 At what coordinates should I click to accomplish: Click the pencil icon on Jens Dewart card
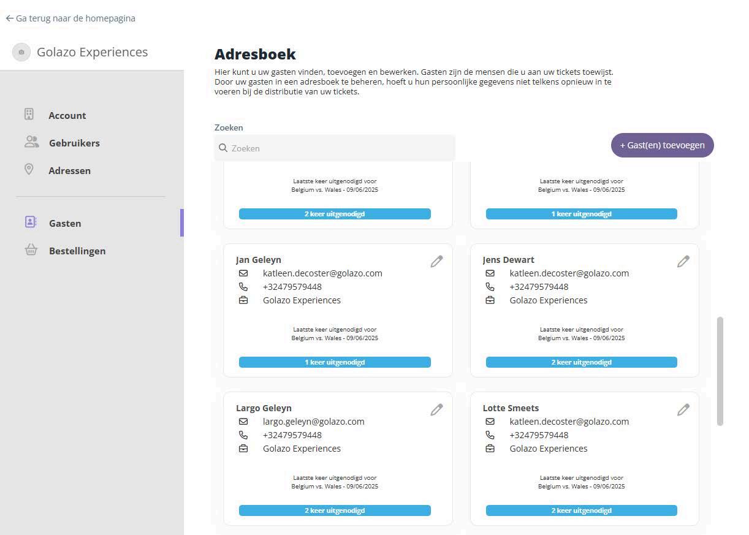tap(683, 262)
